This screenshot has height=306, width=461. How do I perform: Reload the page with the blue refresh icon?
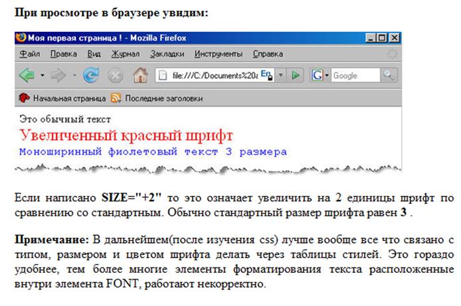point(91,75)
